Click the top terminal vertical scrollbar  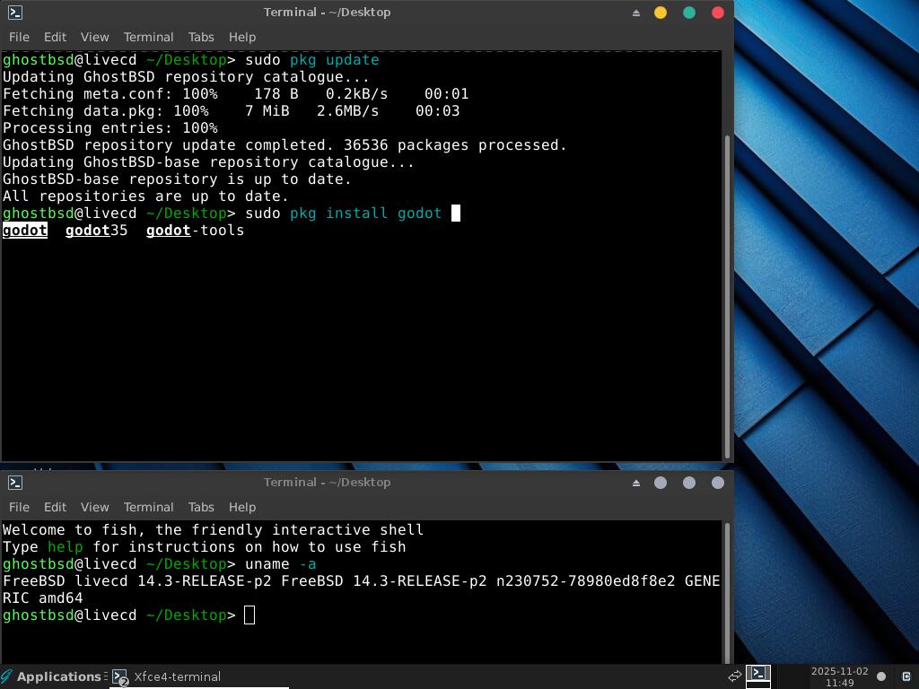pos(727,296)
